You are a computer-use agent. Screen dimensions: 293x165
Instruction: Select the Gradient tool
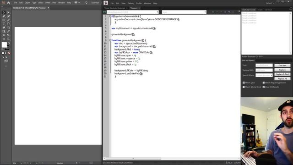(4, 32)
